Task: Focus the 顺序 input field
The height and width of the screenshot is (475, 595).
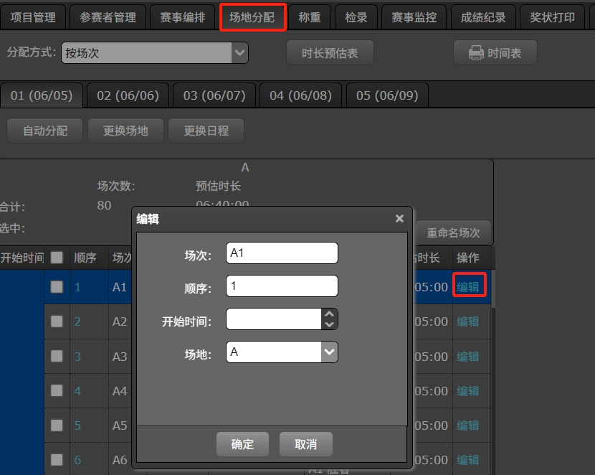Action: click(x=281, y=286)
